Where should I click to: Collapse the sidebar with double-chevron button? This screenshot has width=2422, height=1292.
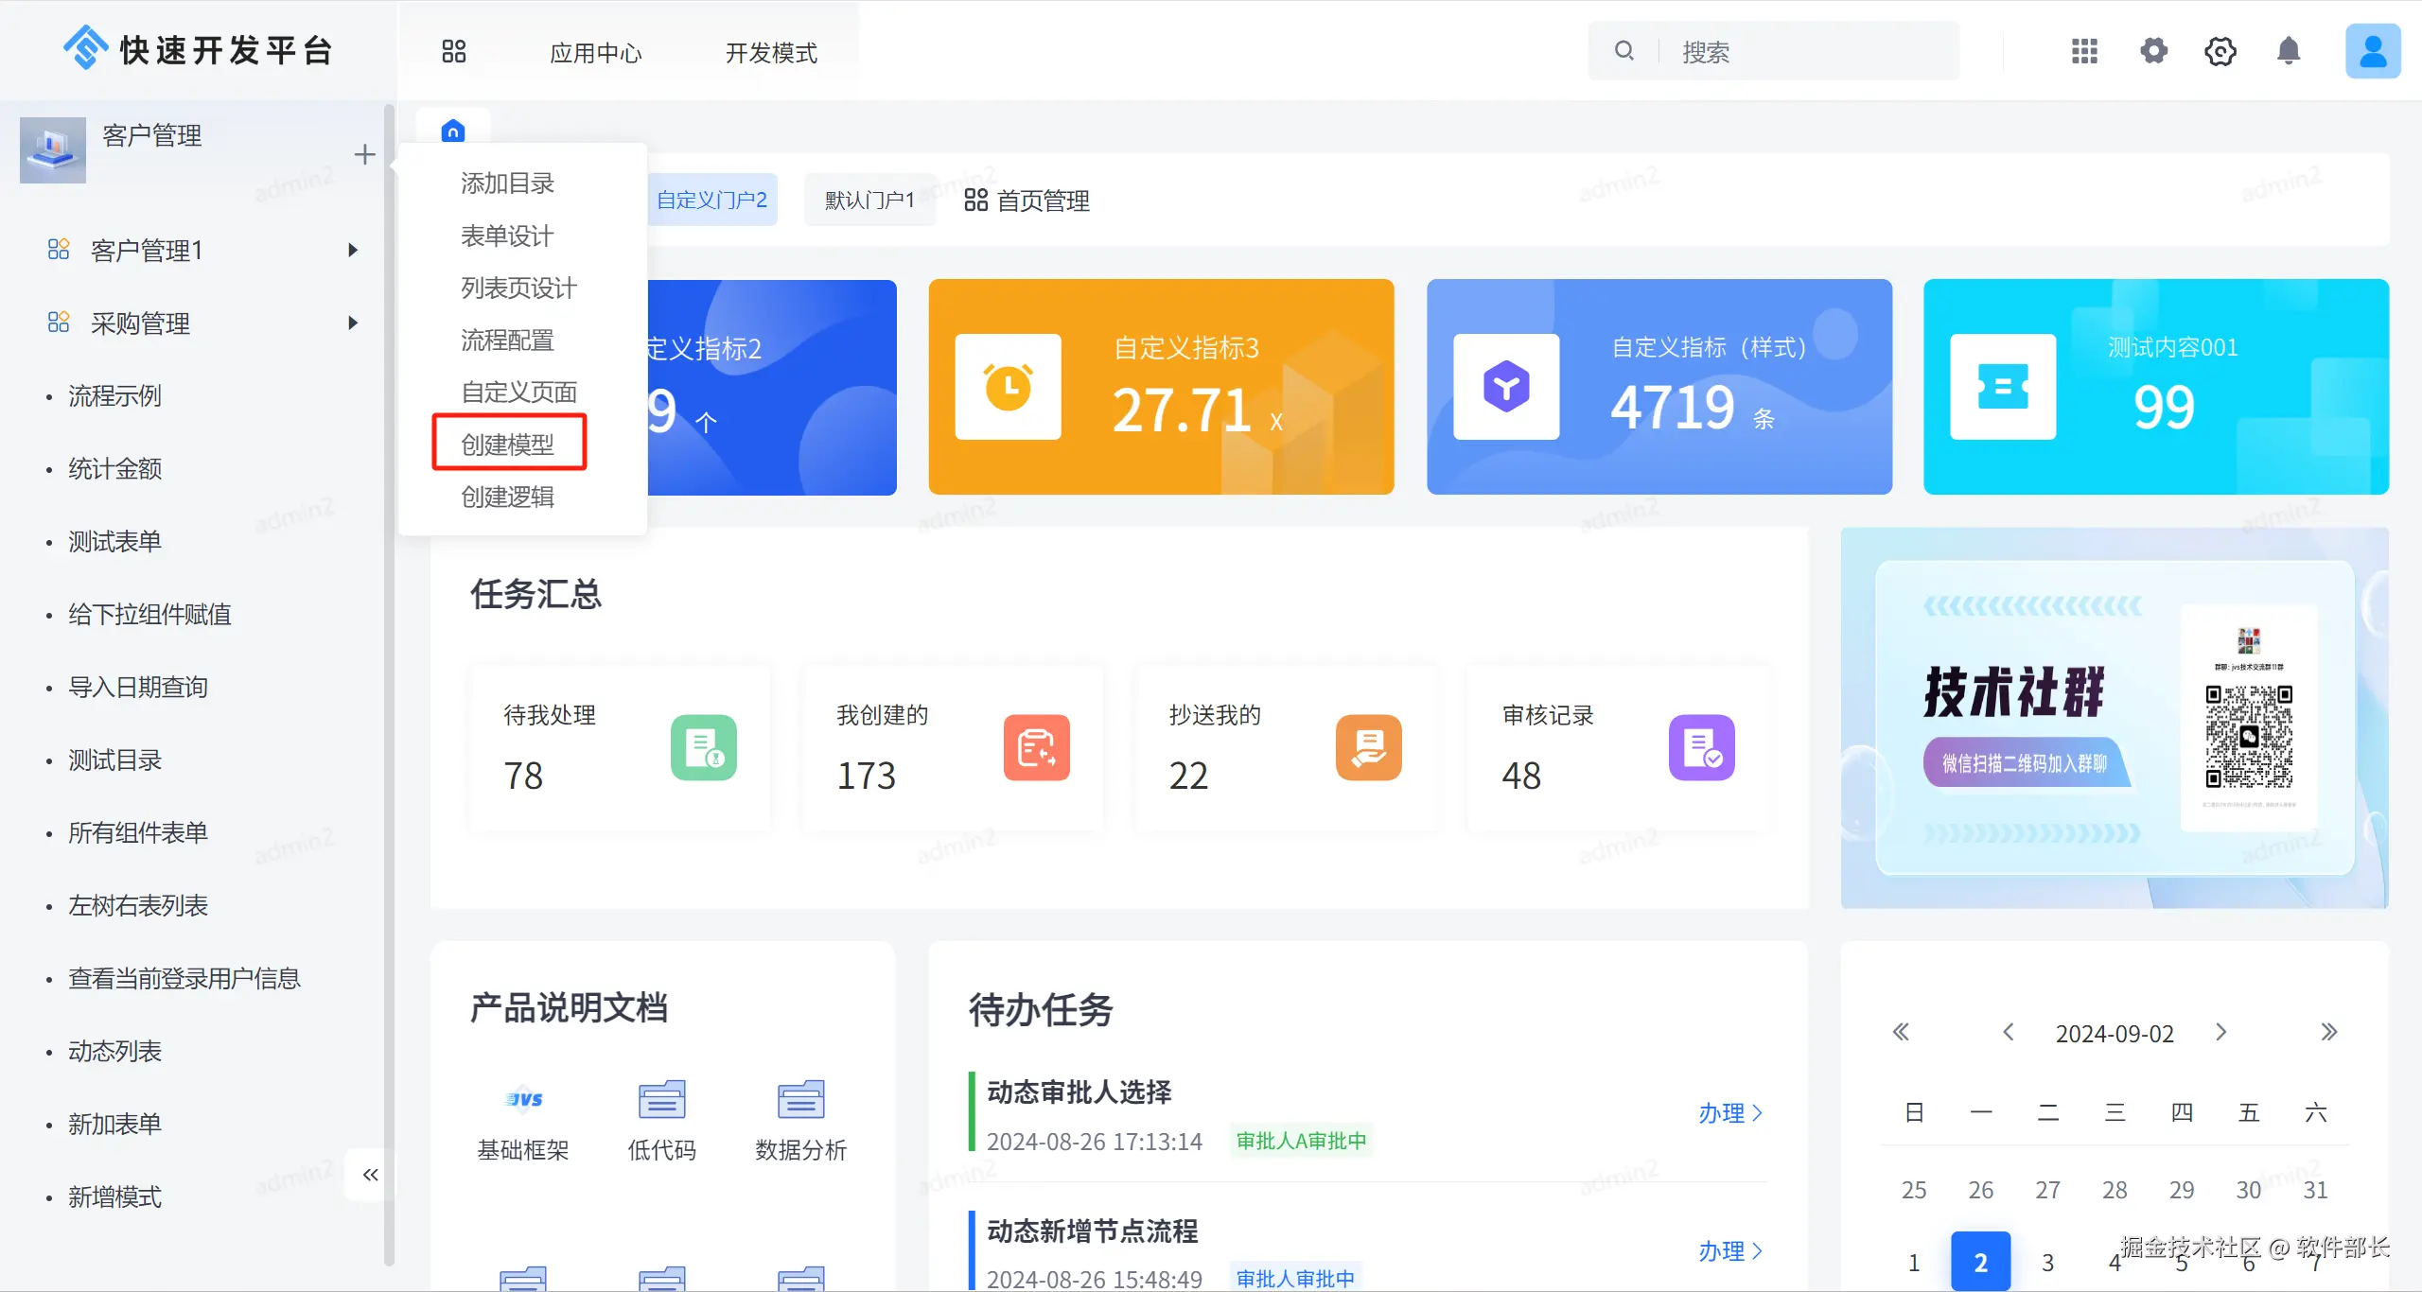(x=370, y=1175)
